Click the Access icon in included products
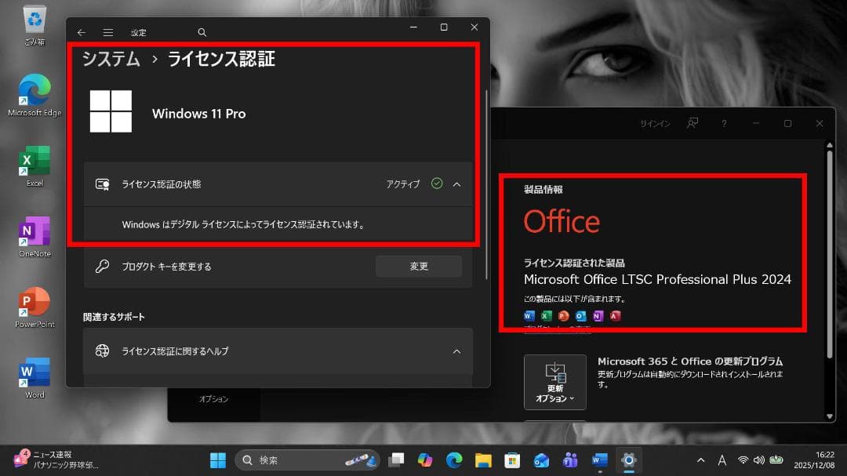 tap(615, 315)
